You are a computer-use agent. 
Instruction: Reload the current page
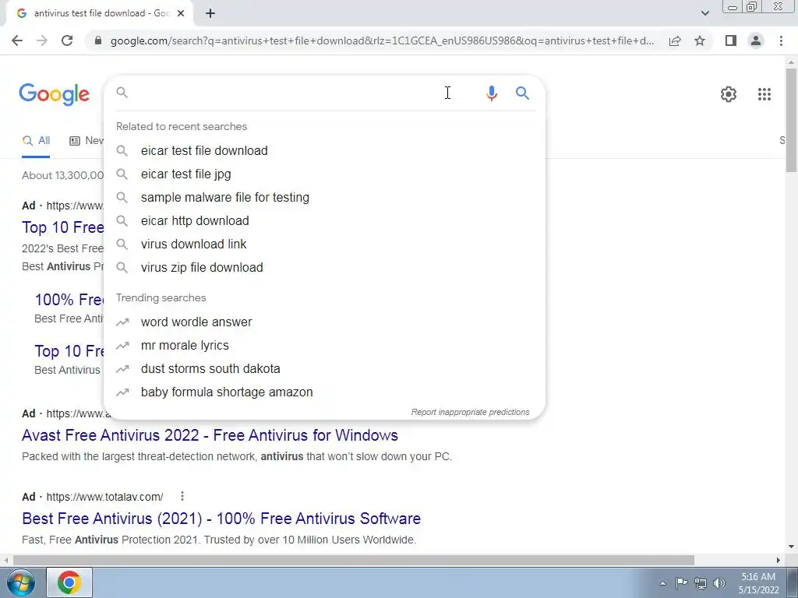[x=67, y=40]
